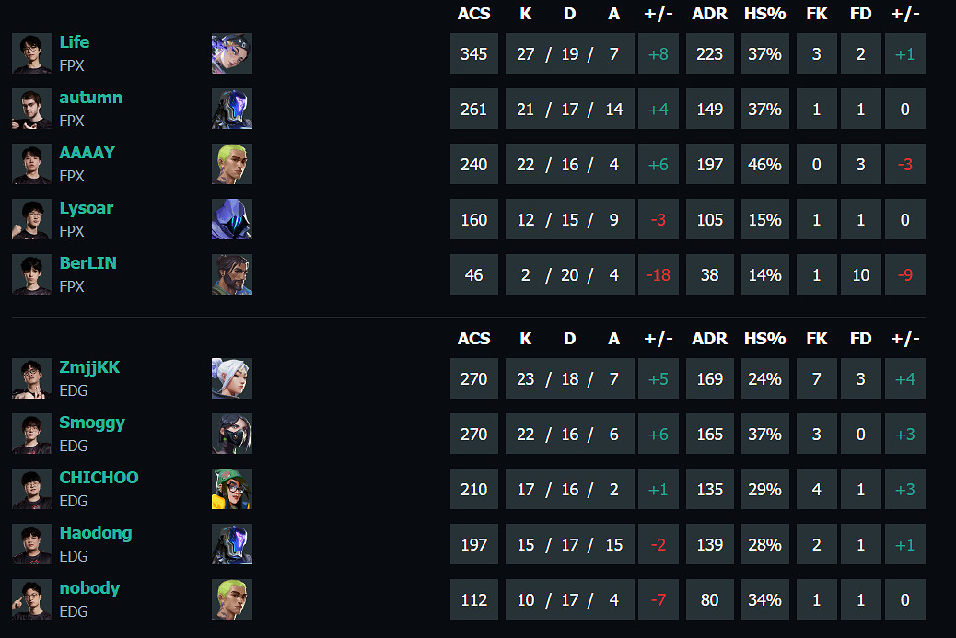Click the agent icon in AAAAY's row
956x638 pixels.
pos(231,164)
